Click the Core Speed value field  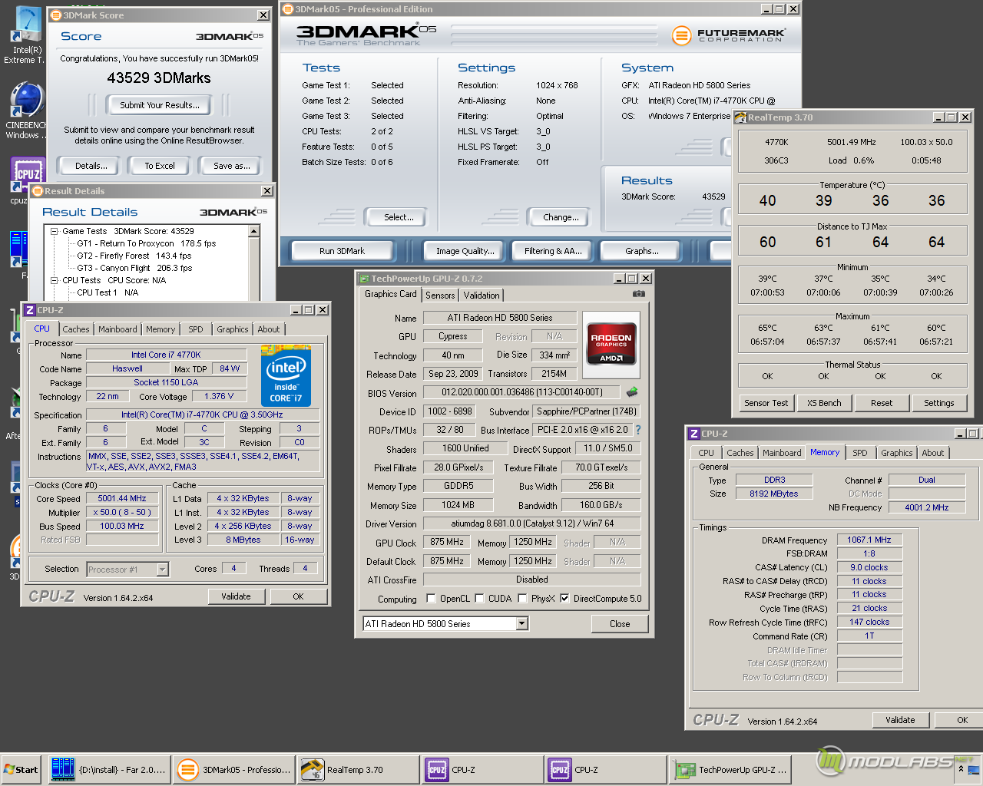(122, 498)
